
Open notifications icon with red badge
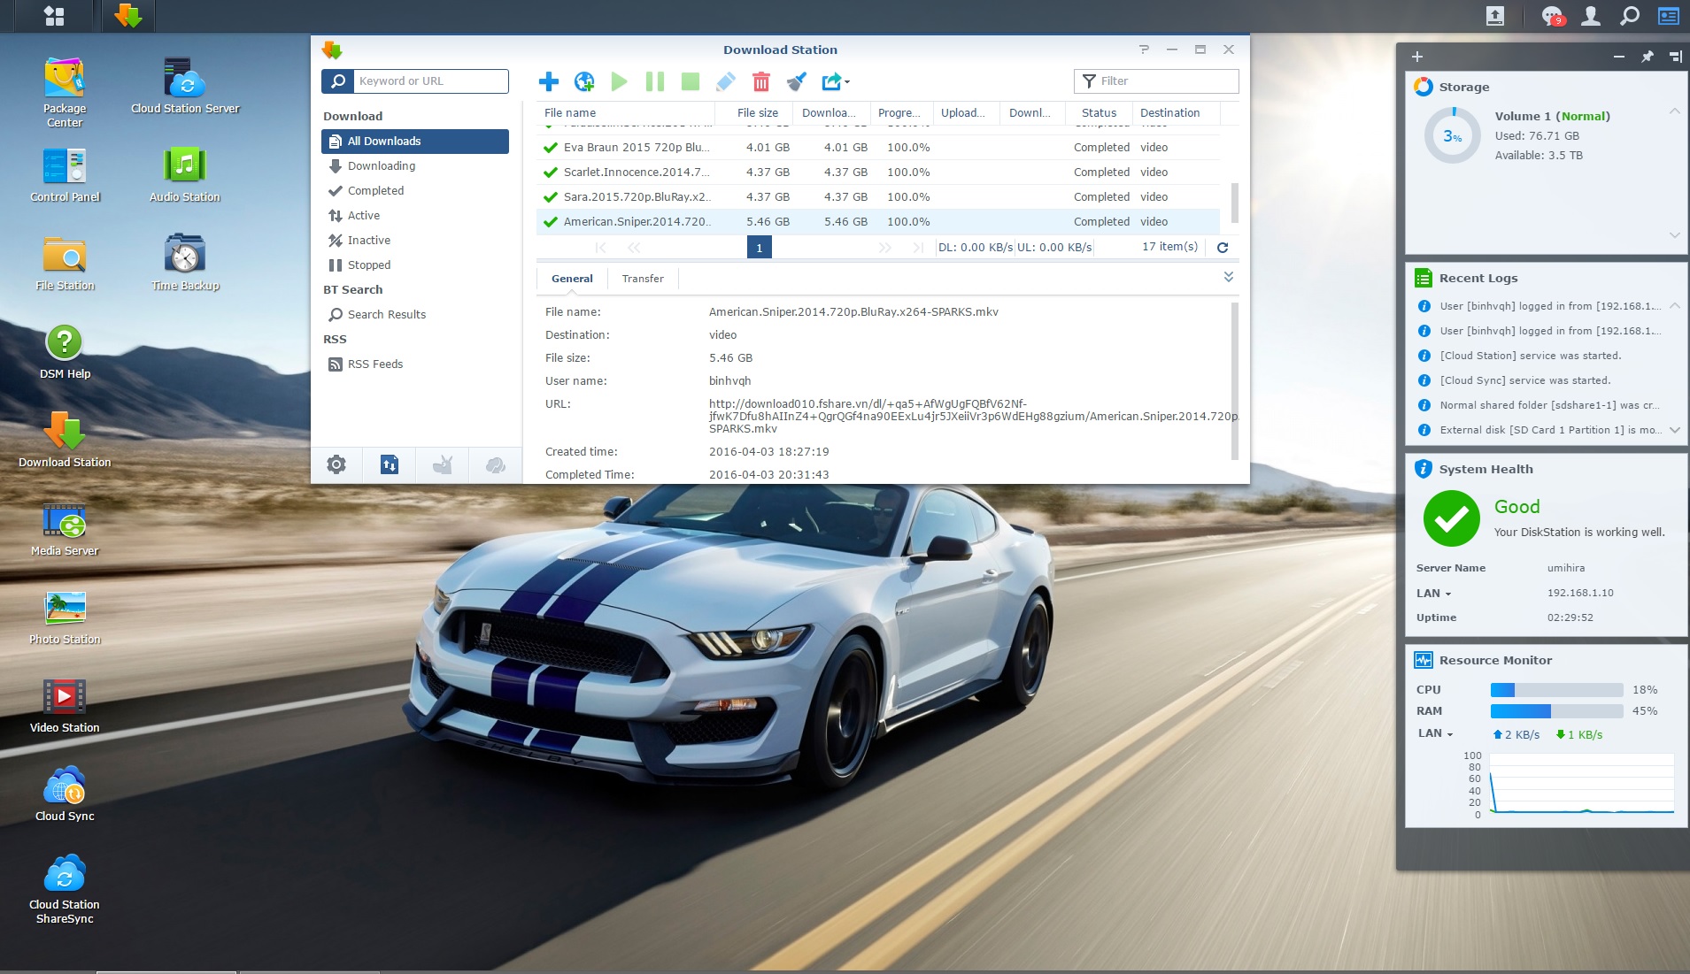tap(1553, 16)
